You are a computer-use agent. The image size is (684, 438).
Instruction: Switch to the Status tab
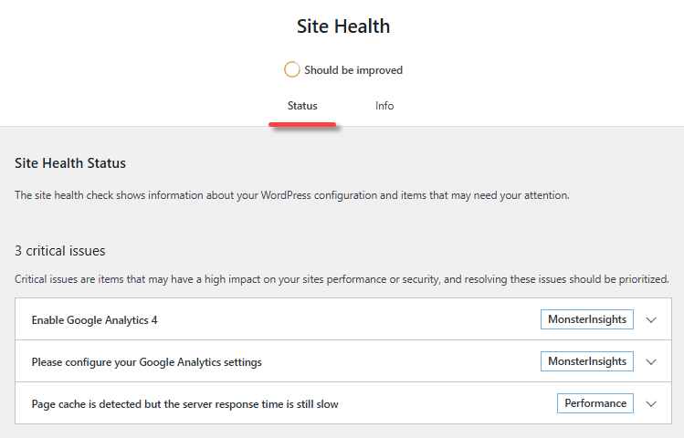click(x=302, y=106)
